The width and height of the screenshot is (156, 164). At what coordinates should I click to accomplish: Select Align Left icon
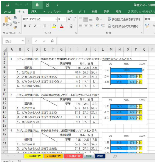[x=81, y=26]
